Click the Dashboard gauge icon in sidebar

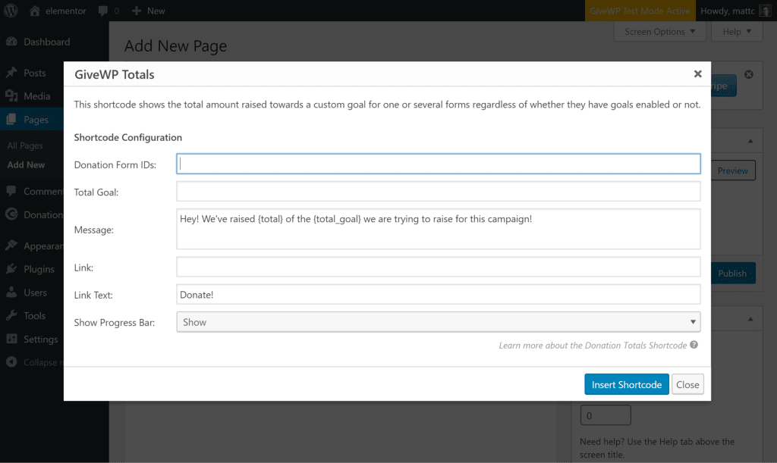point(11,42)
